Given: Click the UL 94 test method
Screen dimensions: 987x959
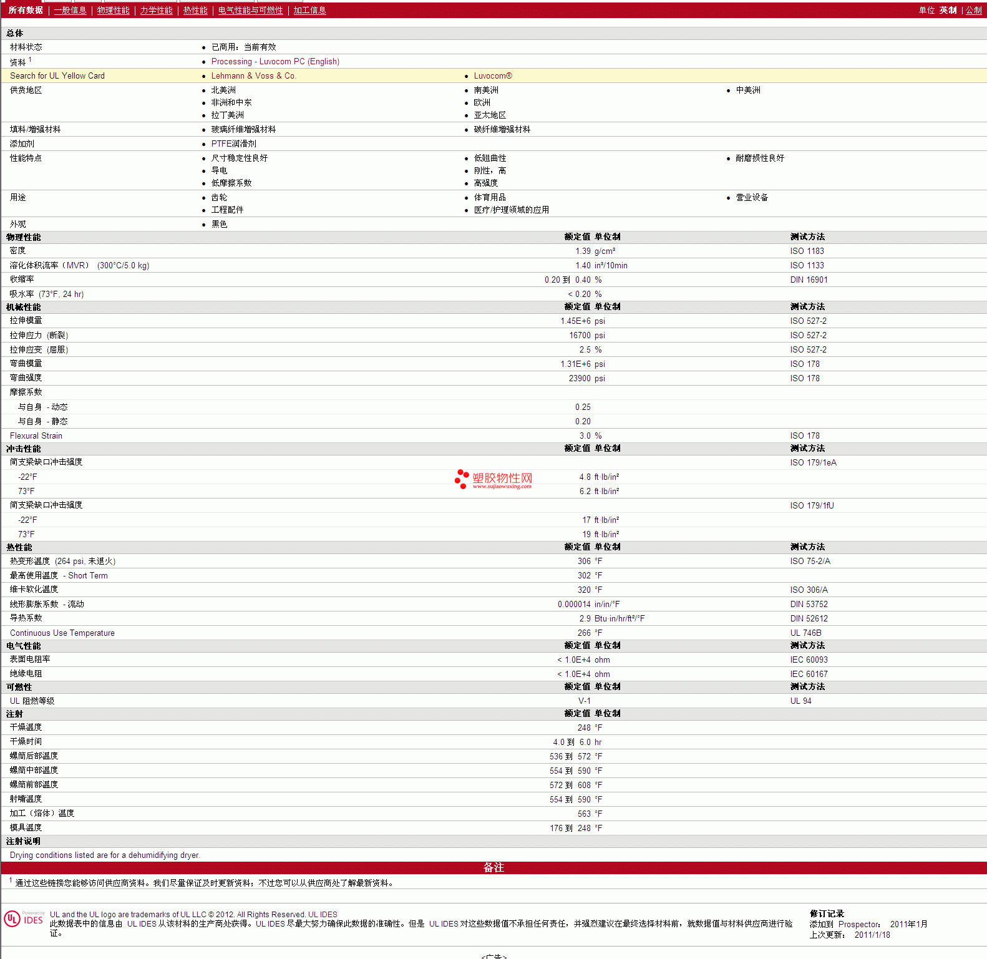Looking at the screenshot, I should click(x=800, y=701).
